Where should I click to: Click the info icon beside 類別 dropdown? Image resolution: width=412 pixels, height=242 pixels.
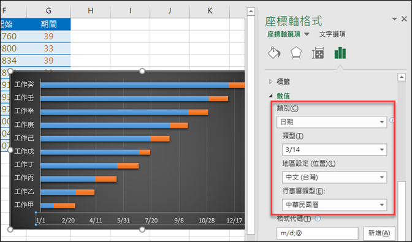click(392, 120)
